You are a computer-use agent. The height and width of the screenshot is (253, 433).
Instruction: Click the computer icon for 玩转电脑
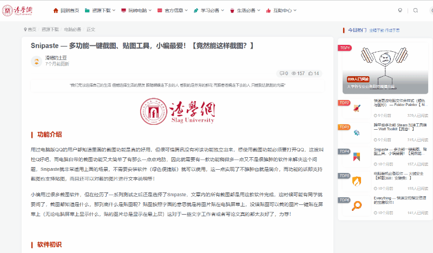(x=123, y=10)
